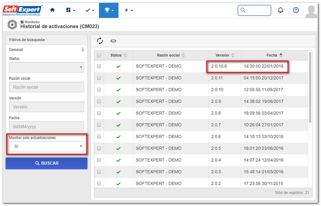Open the Mostrar solo actualizaciones dropdown
This screenshot has height=206, width=321.
click(x=47, y=146)
